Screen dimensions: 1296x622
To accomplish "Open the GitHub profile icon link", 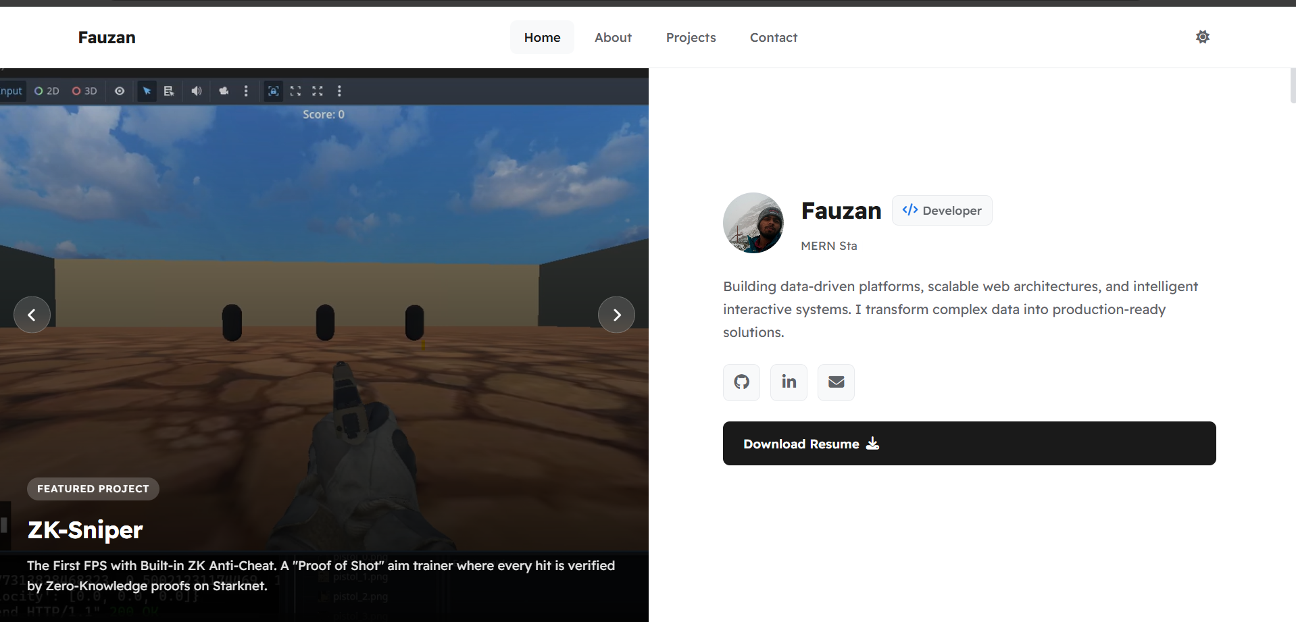I will tap(741, 382).
